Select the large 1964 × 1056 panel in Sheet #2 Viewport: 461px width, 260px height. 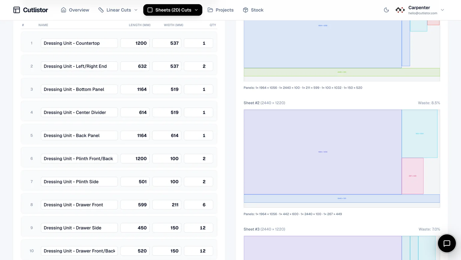(x=323, y=152)
